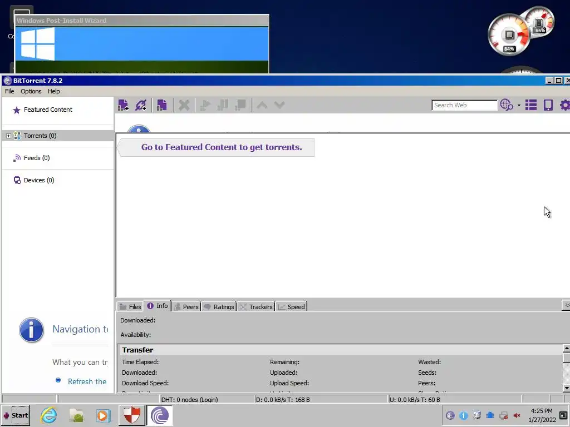The height and width of the screenshot is (427, 570).
Task: Collapse the detail pane chevron button
Action: (566, 305)
